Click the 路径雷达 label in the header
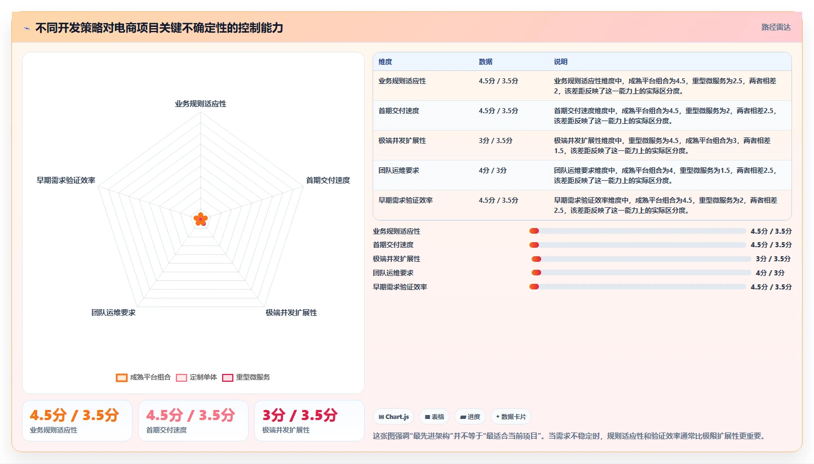 [x=776, y=27]
